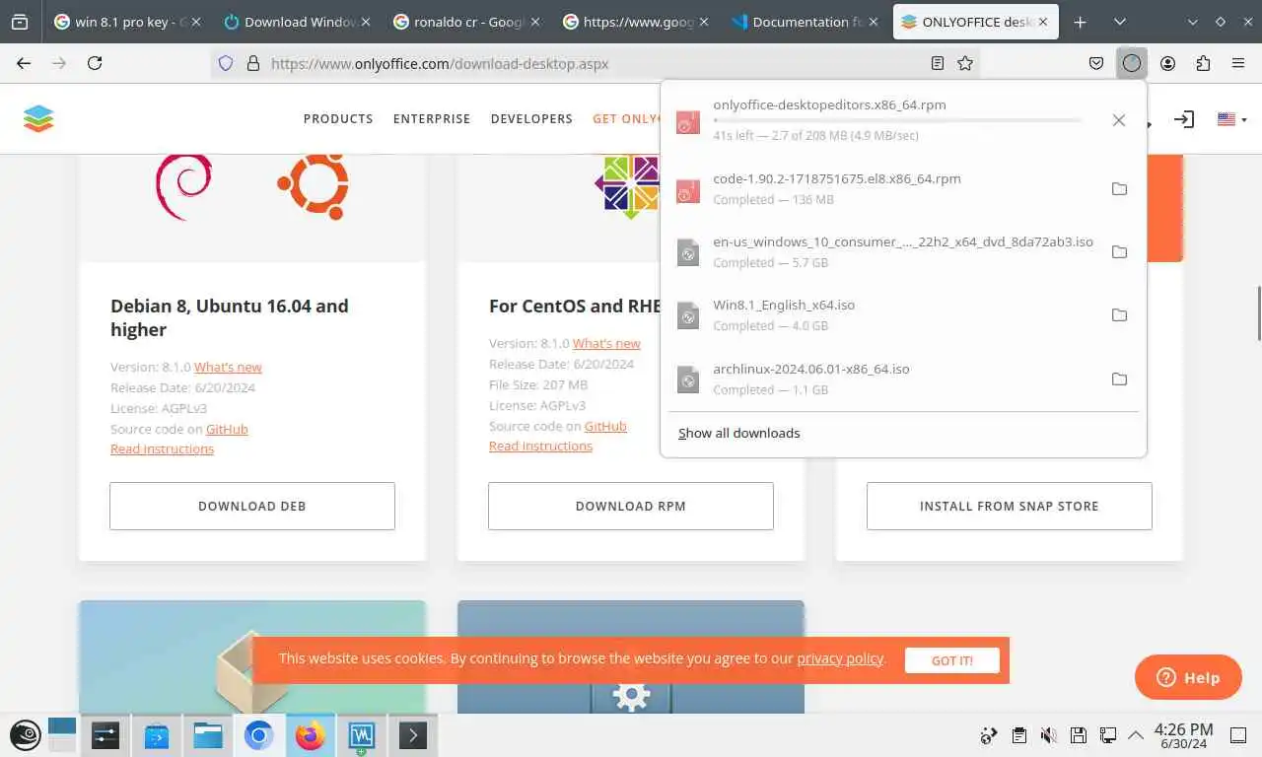Click the sign-in arrow icon in header
The height and width of the screenshot is (757, 1262).
pyautogui.click(x=1184, y=119)
